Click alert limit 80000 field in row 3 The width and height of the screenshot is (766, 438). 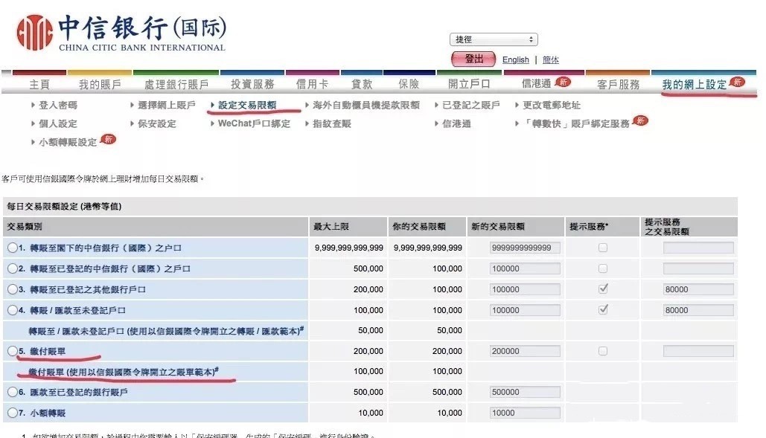(698, 289)
